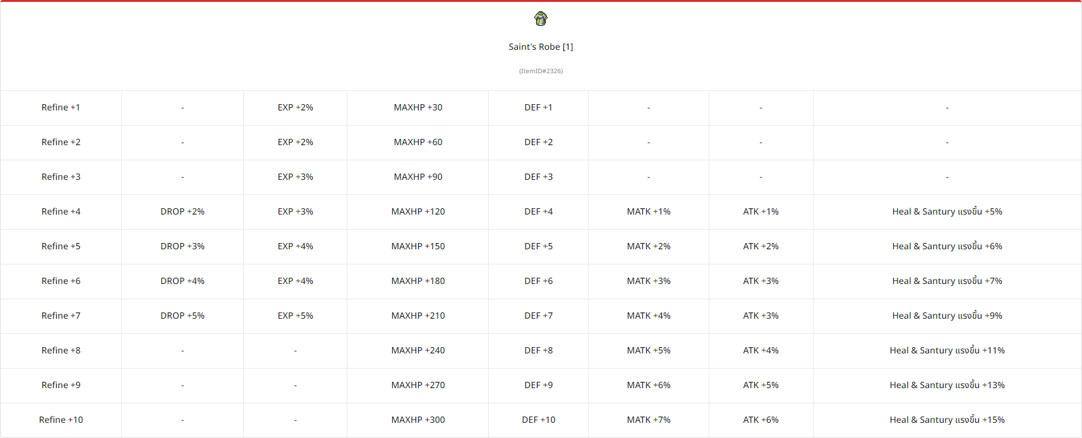This screenshot has width=1082, height=438.
Task: Click the ATK +2% cell
Action: (760, 247)
